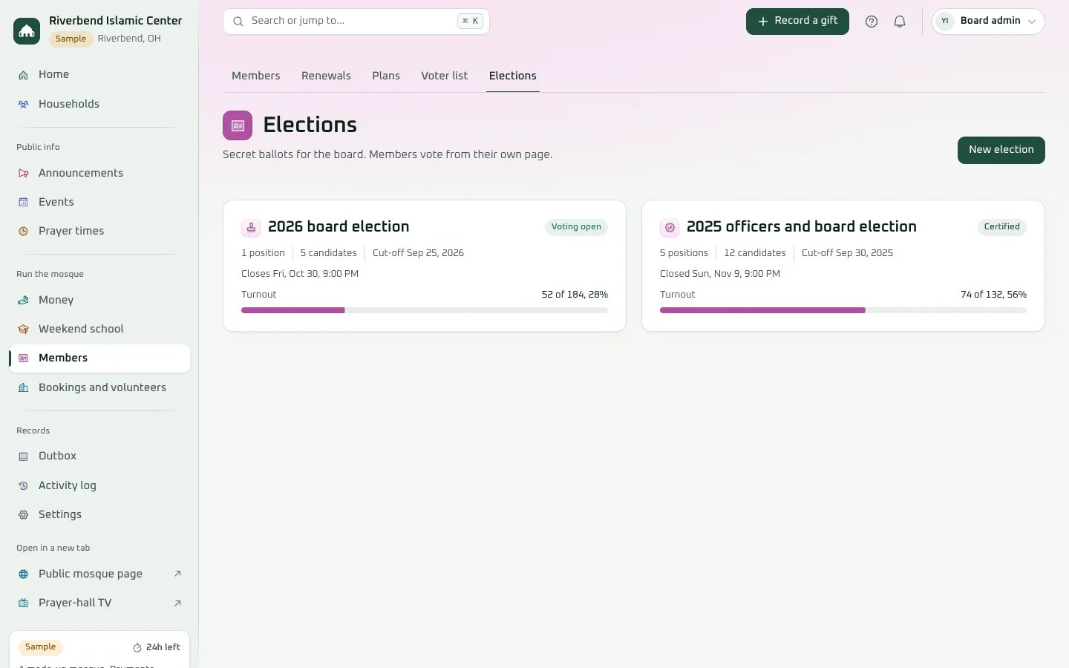Open Weekend school in the sidebar
The image size is (1069, 668).
pos(99,329)
